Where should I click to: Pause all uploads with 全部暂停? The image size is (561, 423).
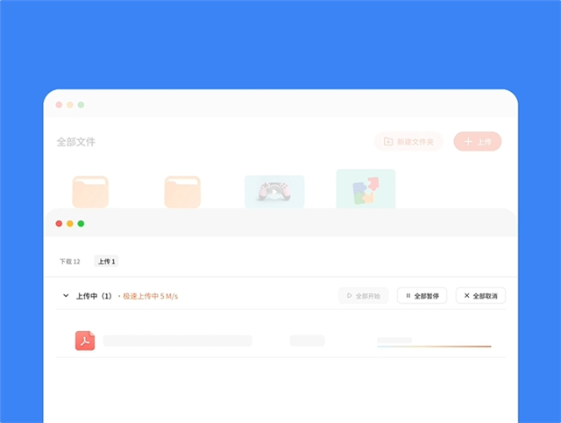[422, 296]
